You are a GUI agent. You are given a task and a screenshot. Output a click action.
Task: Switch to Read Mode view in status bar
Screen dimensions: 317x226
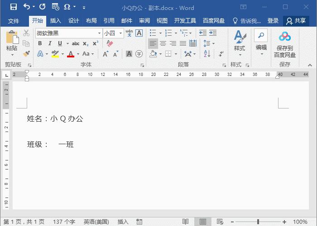click(x=185, y=221)
